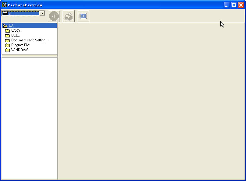Click the PicturePreview title bar app icon
Viewport: 246px width, 181px height.
[4, 5]
